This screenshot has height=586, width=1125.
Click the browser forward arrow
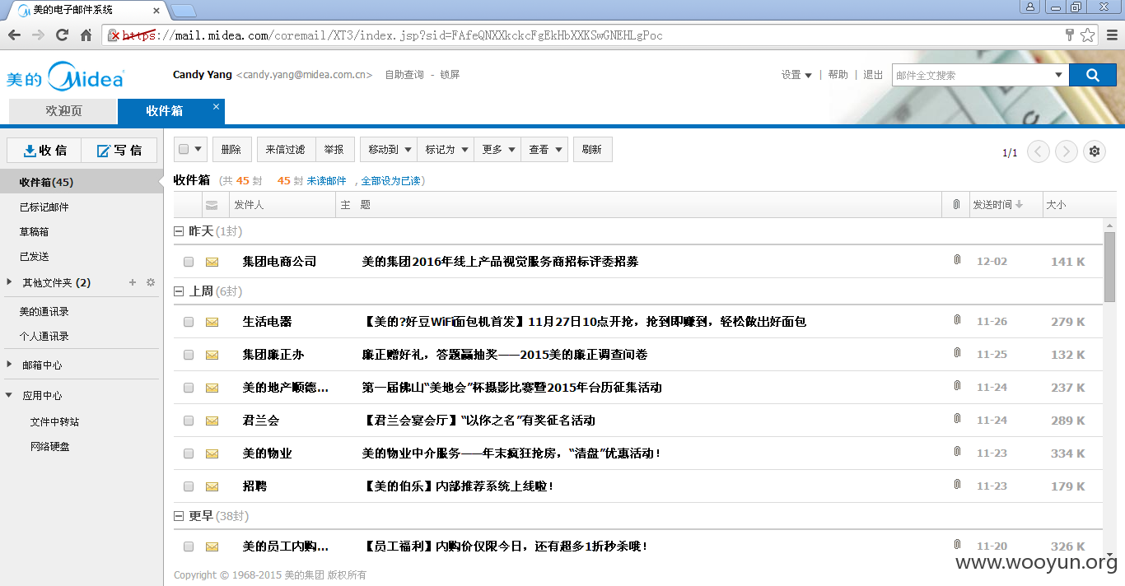coord(38,35)
